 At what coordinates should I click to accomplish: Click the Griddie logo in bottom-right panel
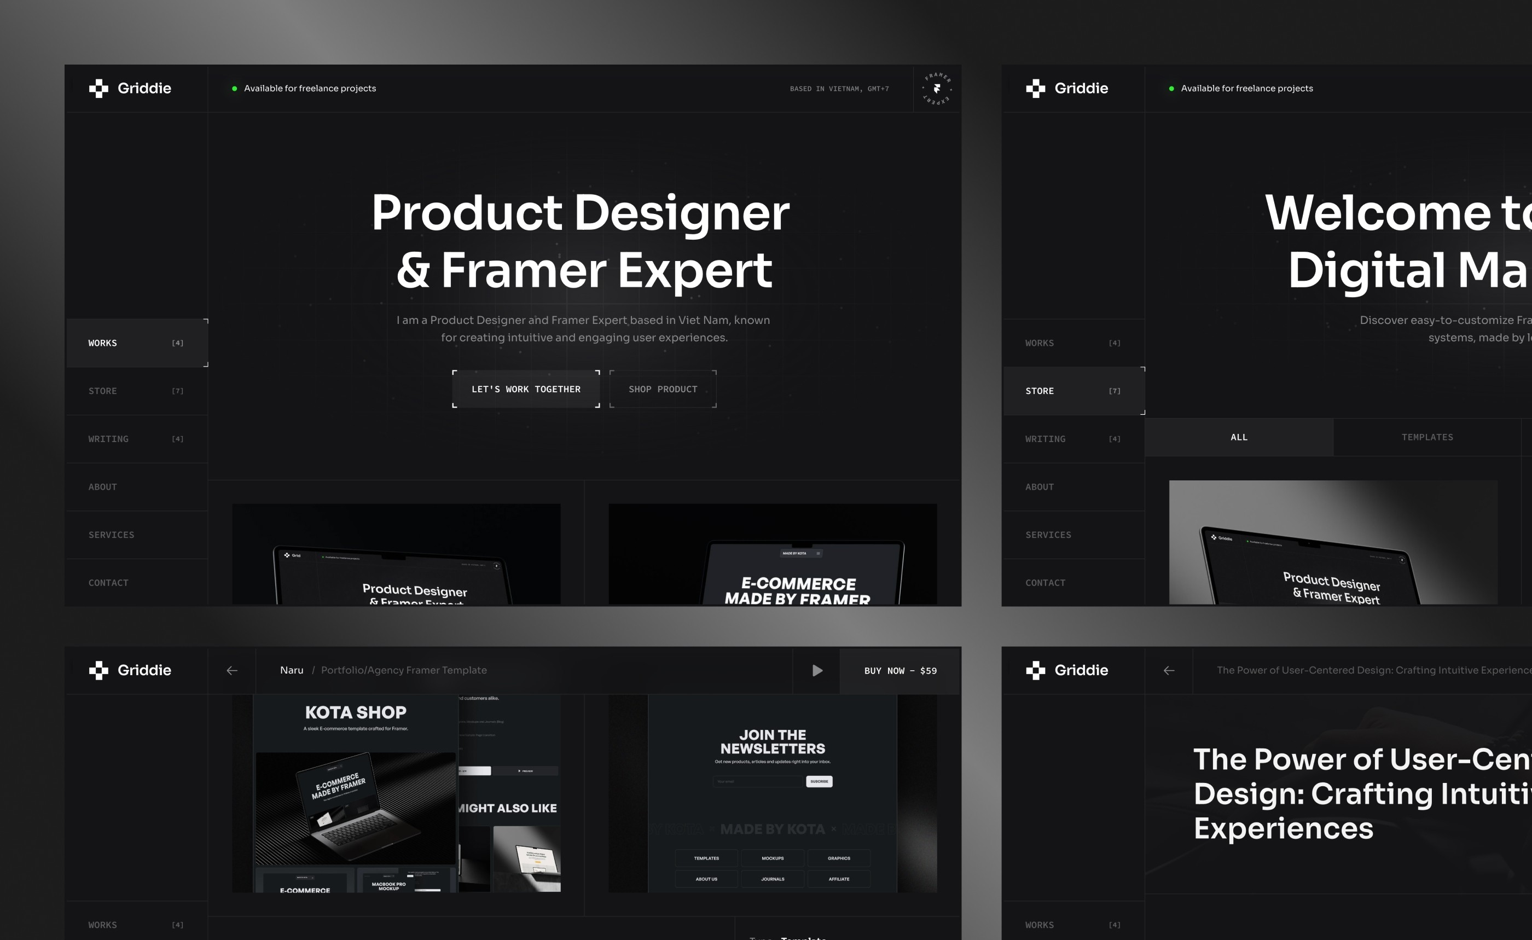click(1068, 669)
